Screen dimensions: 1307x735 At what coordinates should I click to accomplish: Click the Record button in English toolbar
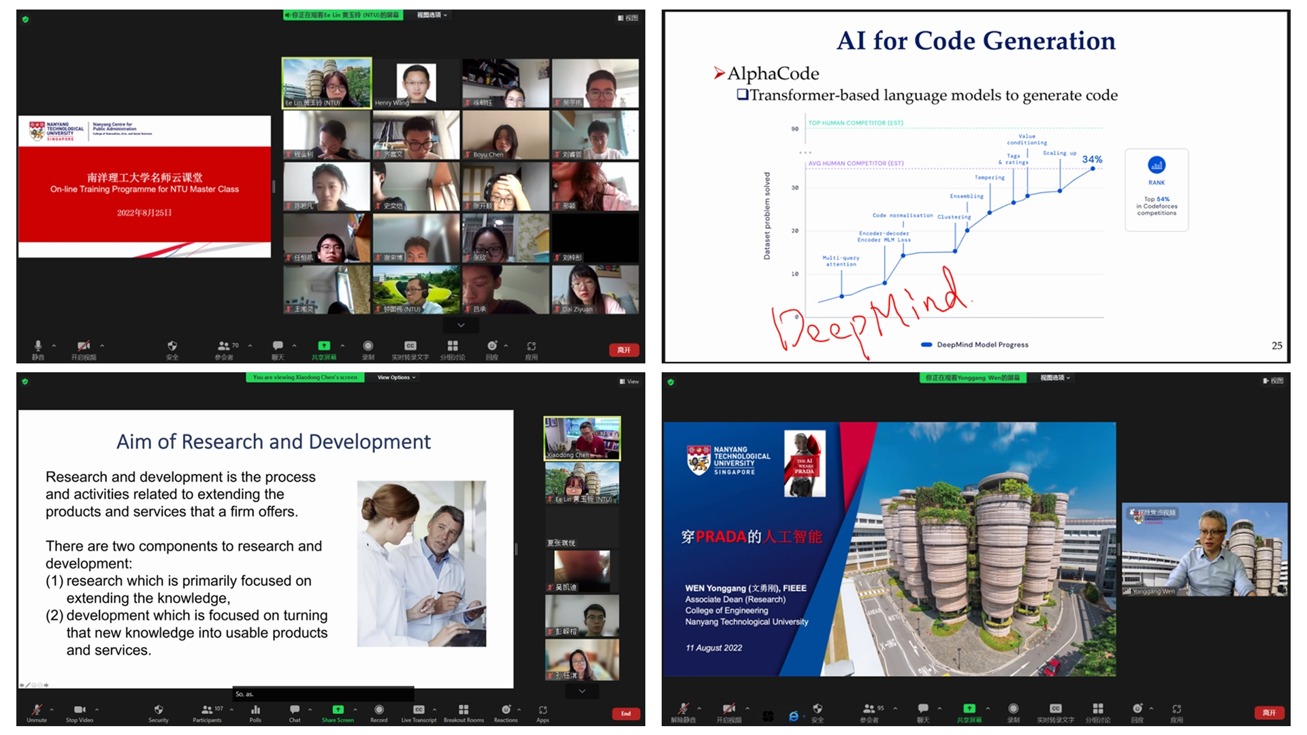pos(379,710)
